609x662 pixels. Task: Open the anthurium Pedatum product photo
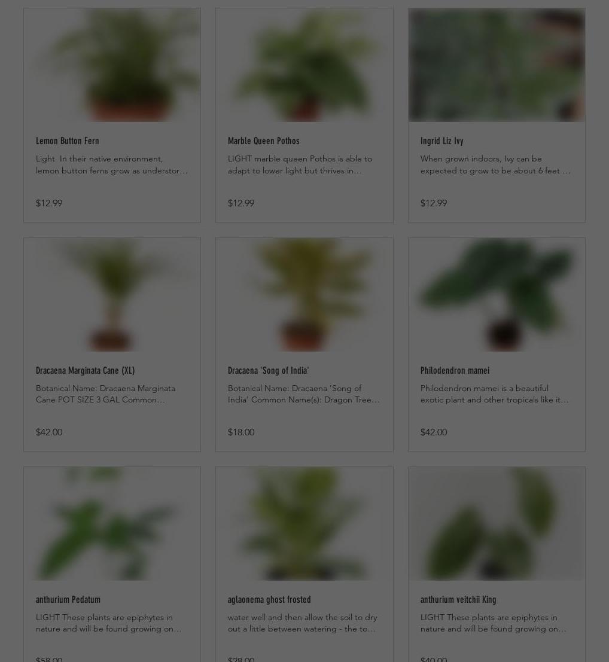click(112, 523)
